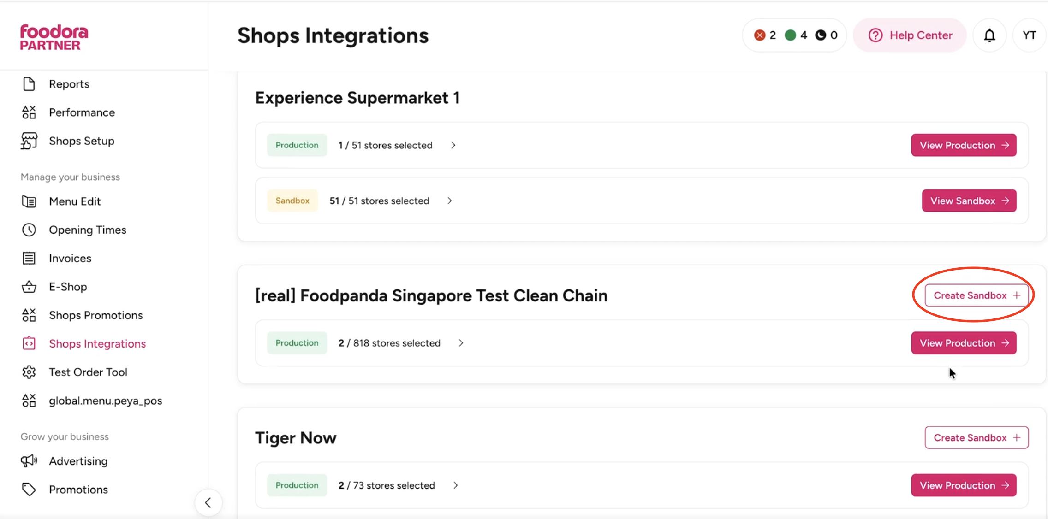1048x519 pixels.
Task: Click the foodora Partner logo
Action: tap(54, 37)
